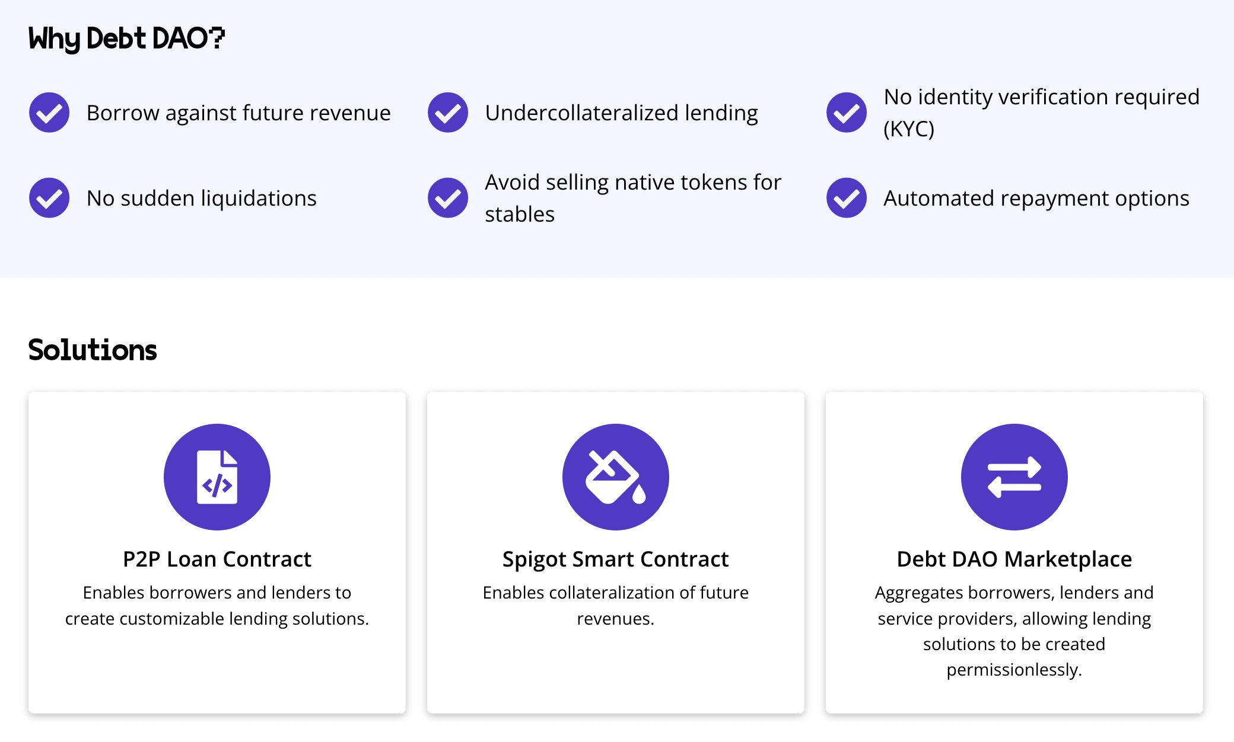This screenshot has width=1234, height=742.
Task: Click the P2P Loan Contract code-file icon
Action: point(217,476)
